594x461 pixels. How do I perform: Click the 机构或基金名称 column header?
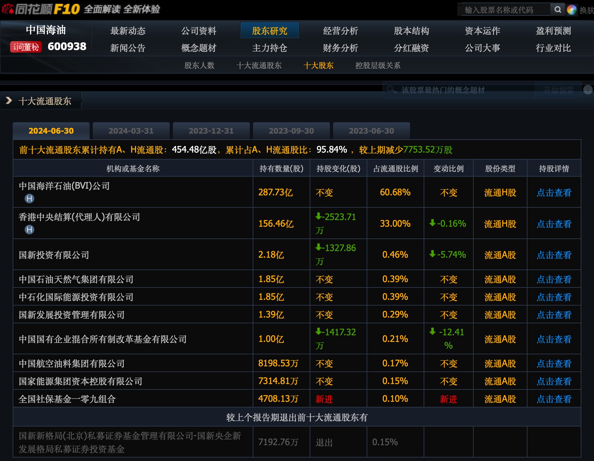(x=133, y=168)
